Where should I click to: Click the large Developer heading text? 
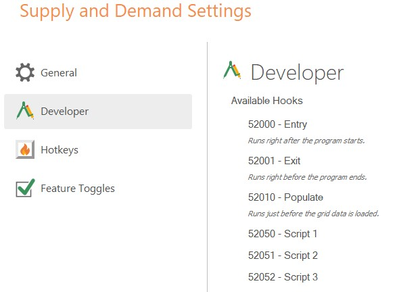pyautogui.click(x=297, y=73)
